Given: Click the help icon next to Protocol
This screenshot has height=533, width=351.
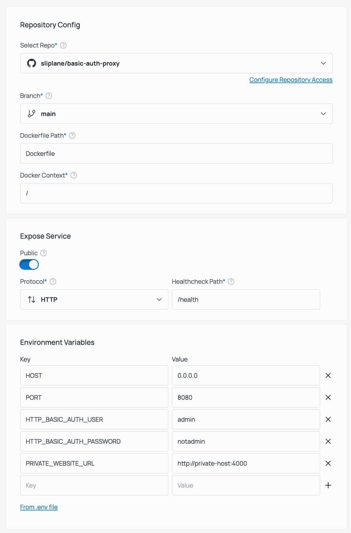Looking at the screenshot, I should [x=53, y=282].
